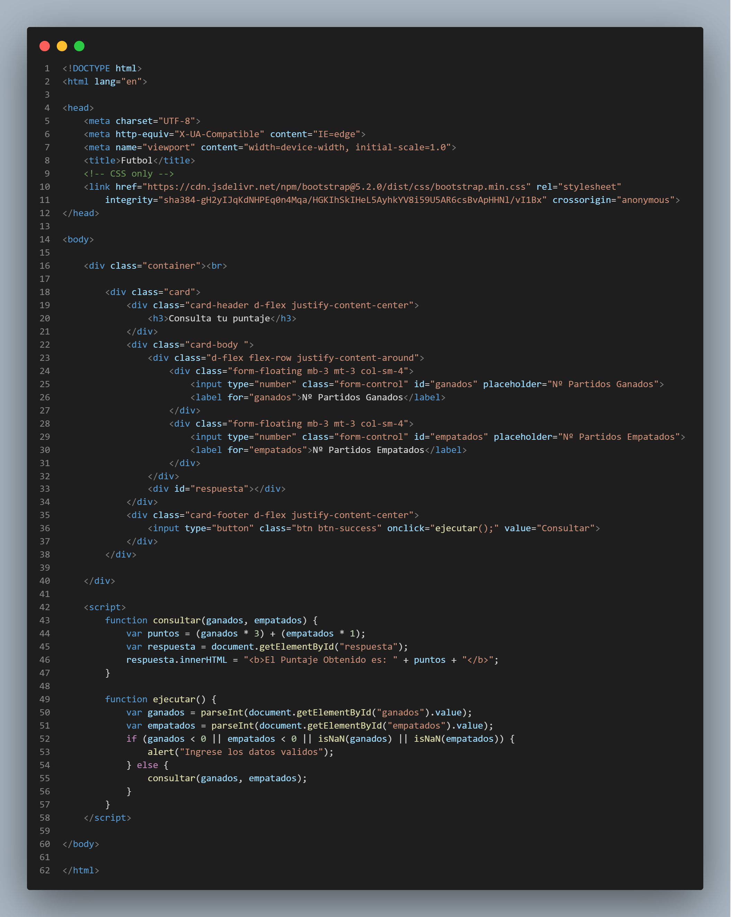Click the "var puntos" calculation line
The image size is (731, 917).
[246, 634]
